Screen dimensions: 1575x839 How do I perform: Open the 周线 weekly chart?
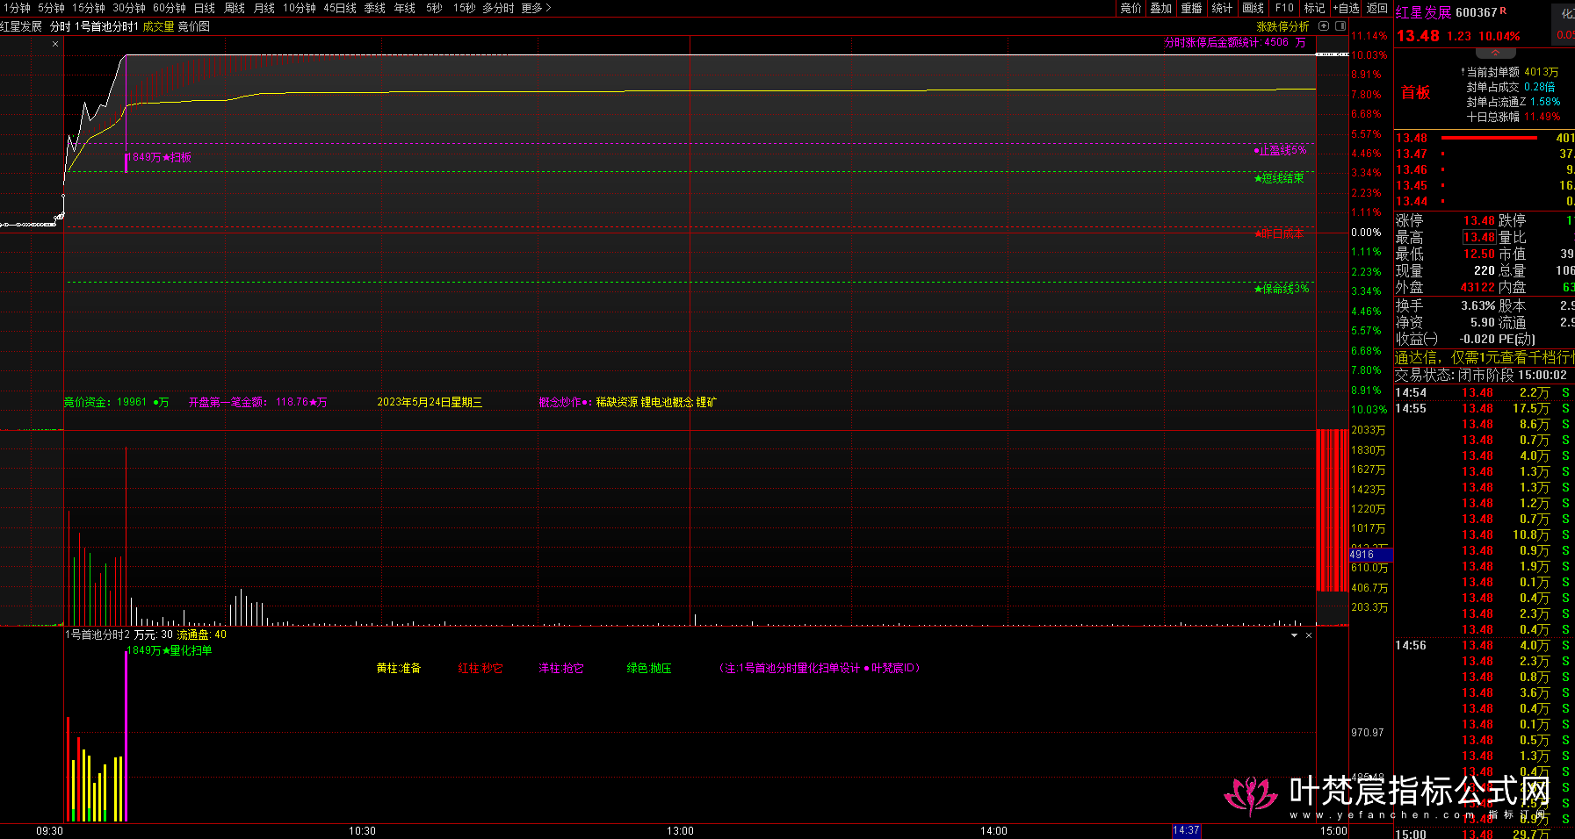coord(235,8)
